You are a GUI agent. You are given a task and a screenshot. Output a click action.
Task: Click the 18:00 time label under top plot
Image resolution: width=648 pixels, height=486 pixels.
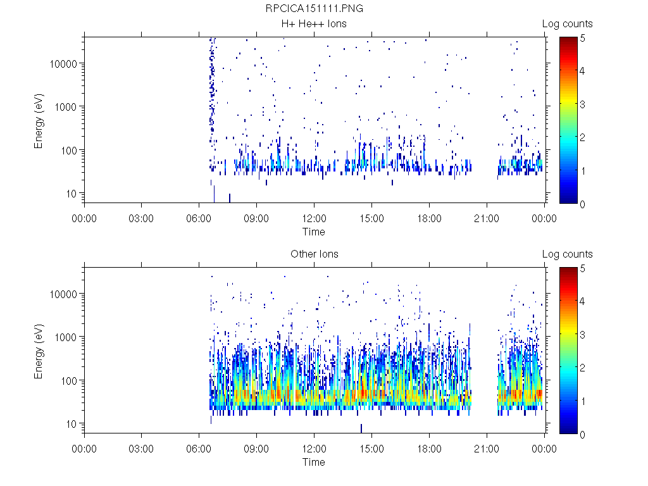coord(429,218)
